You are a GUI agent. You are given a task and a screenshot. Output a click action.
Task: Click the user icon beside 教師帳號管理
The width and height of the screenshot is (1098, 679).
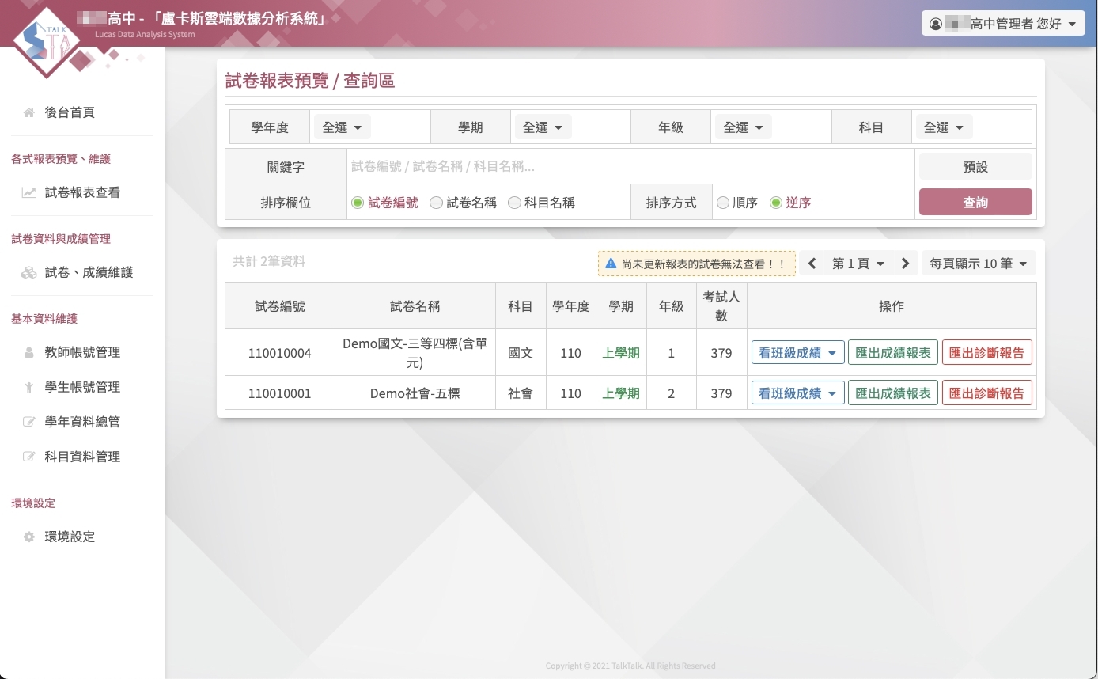[x=28, y=352]
